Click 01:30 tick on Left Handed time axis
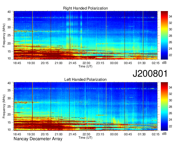 [142, 134]
